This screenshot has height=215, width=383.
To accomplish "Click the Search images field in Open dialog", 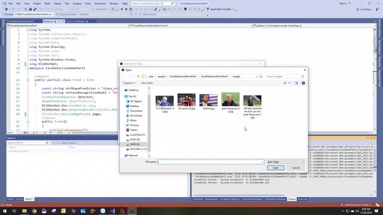I will click(x=285, y=76).
